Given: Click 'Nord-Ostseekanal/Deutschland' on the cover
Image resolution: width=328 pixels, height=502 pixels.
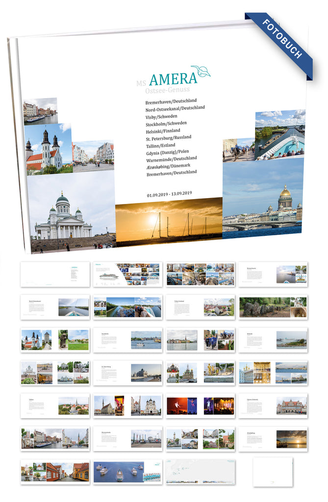Looking at the screenshot, I should pos(175,108).
